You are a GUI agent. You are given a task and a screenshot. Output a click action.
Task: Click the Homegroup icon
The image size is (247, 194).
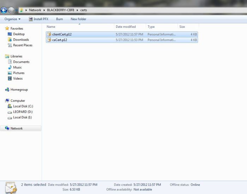(7, 90)
